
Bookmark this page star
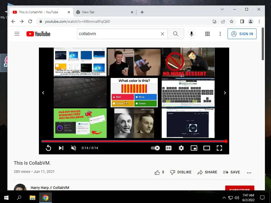coord(231,21)
